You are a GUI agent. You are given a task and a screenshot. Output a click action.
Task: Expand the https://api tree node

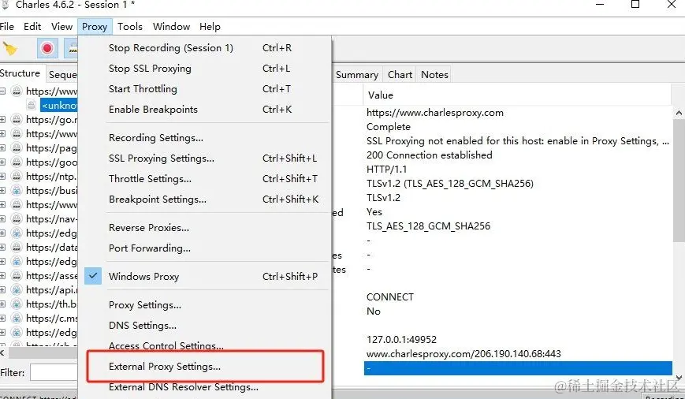point(2,289)
